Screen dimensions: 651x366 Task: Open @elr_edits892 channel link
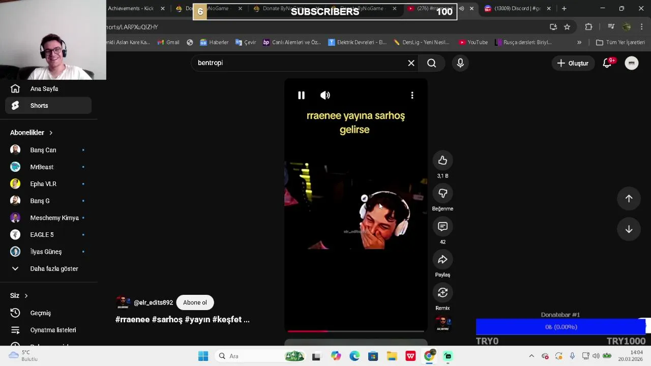click(153, 302)
